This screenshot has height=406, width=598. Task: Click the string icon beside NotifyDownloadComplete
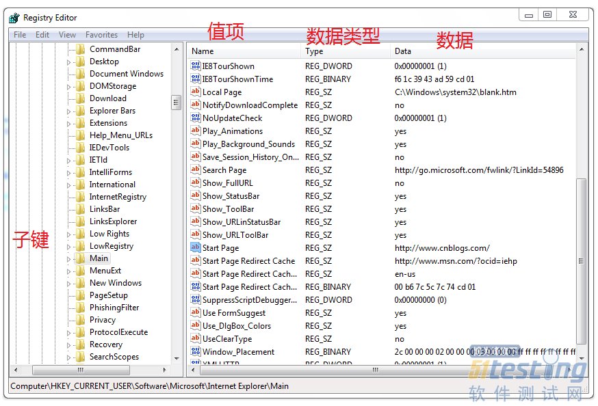coord(195,105)
